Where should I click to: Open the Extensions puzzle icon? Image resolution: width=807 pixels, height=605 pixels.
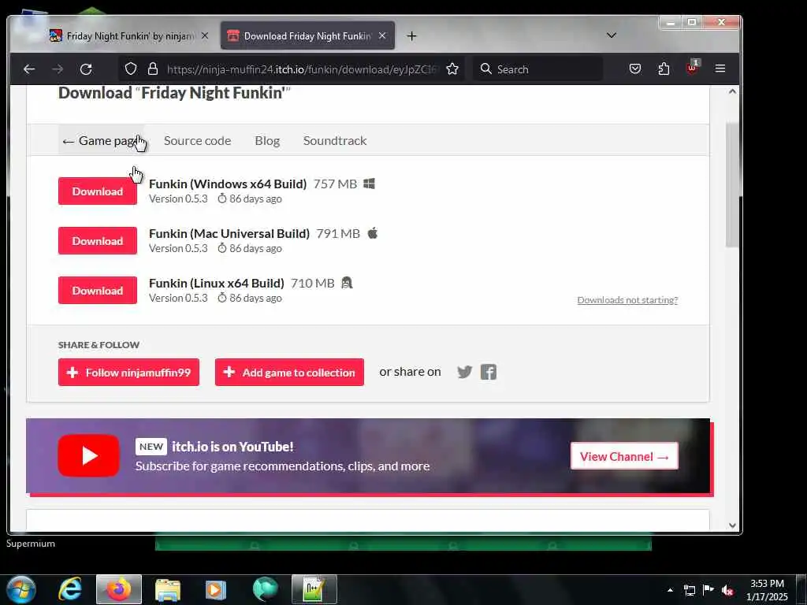[x=664, y=69]
